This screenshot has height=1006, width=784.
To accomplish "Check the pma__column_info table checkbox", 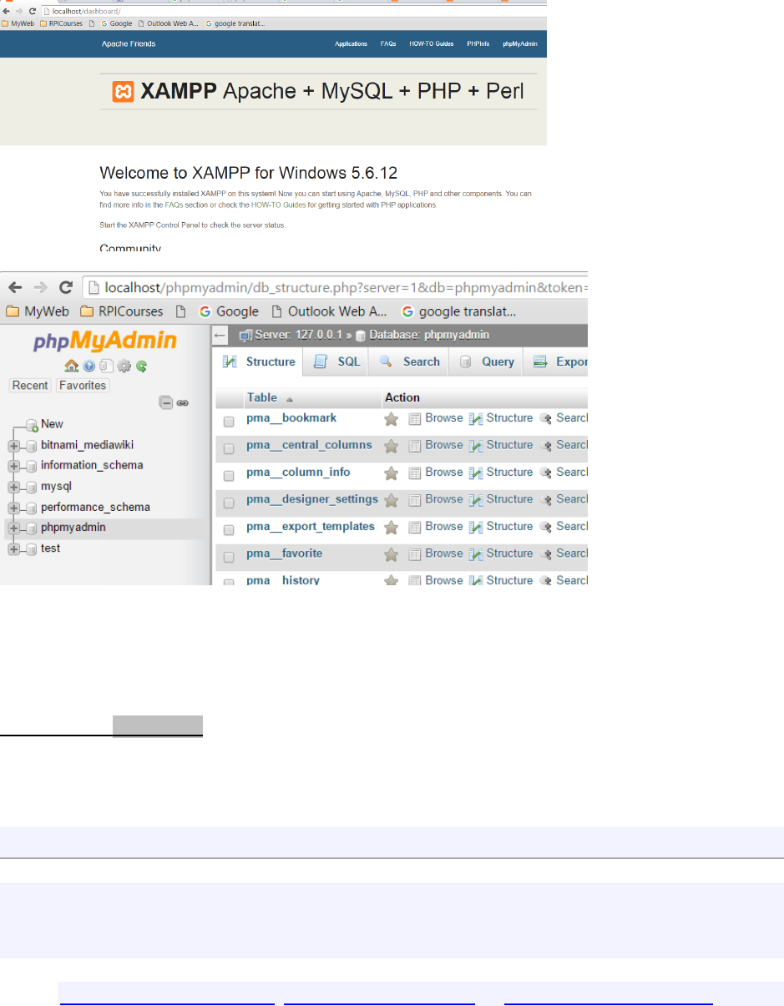I will pyautogui.click(x=229, y=476).
